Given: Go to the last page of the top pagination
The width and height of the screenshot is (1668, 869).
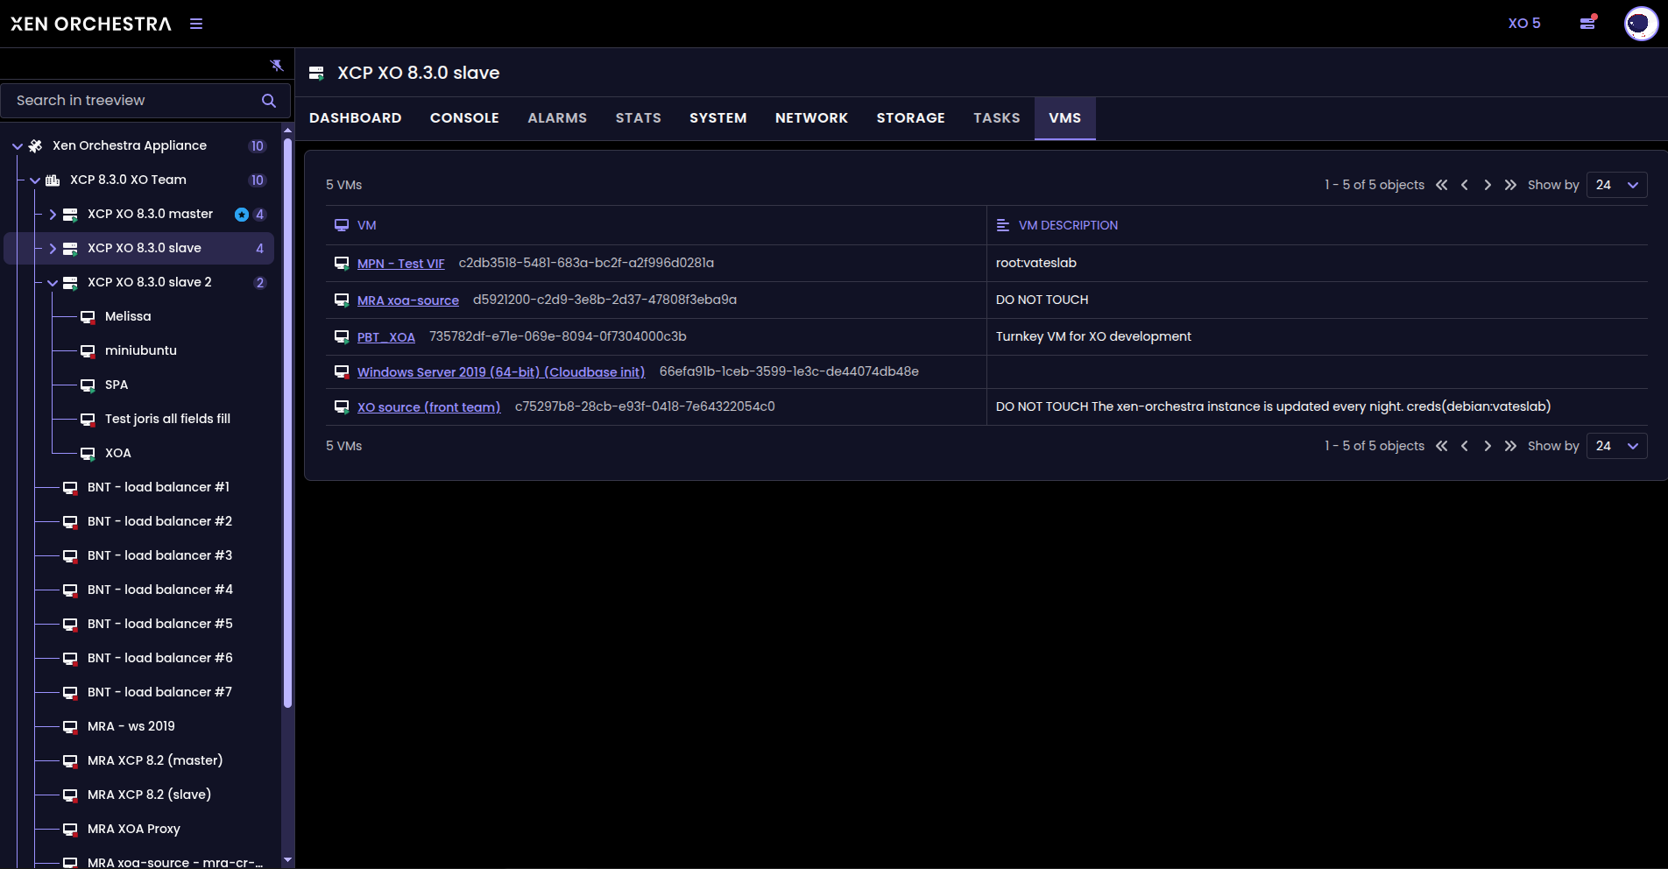Looking at the screenshot, I should (1510, 185).
